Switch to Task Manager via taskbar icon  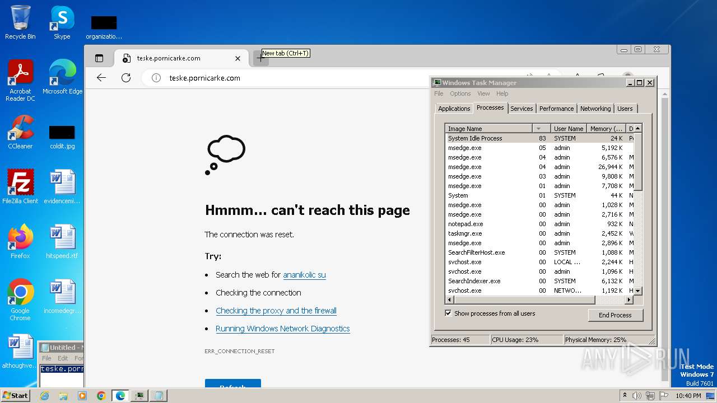[139, 396]
